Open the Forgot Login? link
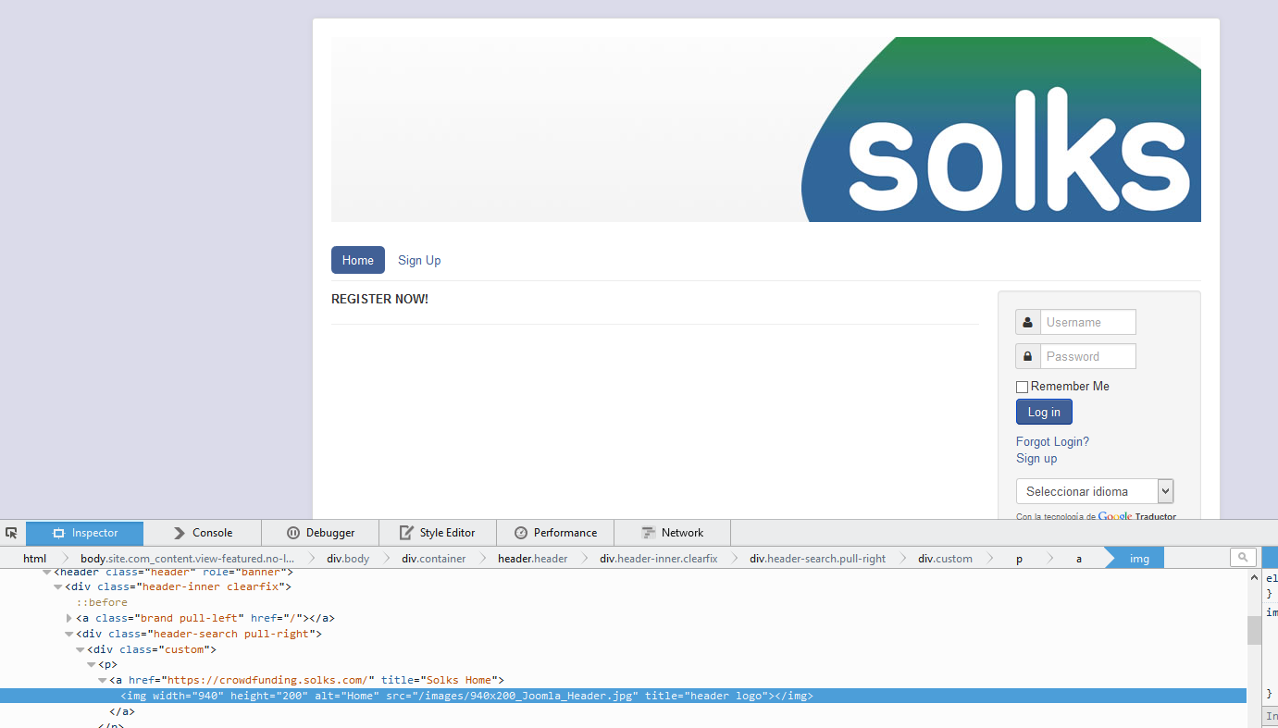Viewport: 1278px width, 728px height. (x=1052, y=441)
